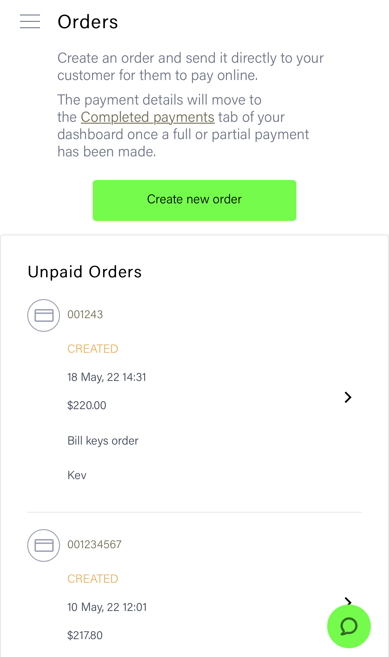
Task: Select order number 001234567
Action: click(x=94, y=545)
